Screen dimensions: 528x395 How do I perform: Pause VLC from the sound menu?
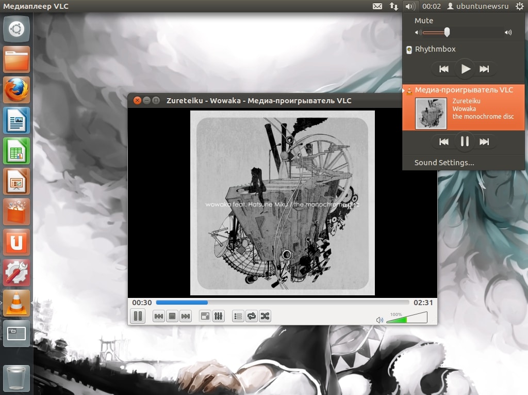pyautogui.click(x=465, y=141)
